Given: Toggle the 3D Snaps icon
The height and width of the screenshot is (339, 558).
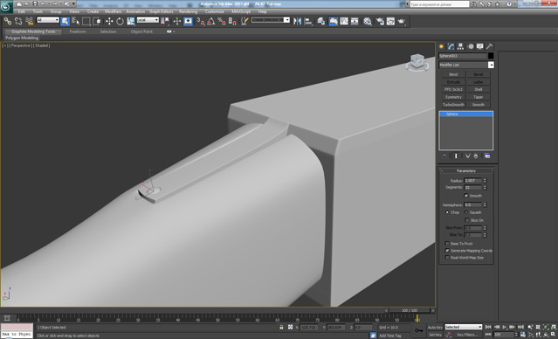Looking at the screenshot, I should pyautogui.click(x=201, y=21).
